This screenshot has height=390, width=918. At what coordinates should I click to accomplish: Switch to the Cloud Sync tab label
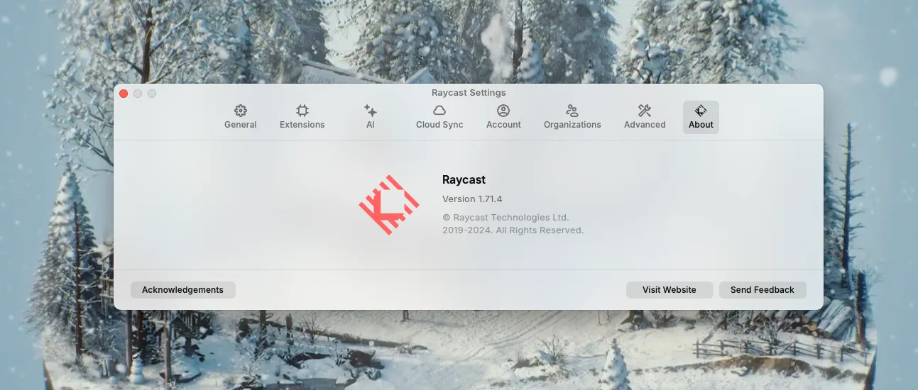(x=439, y=125)
